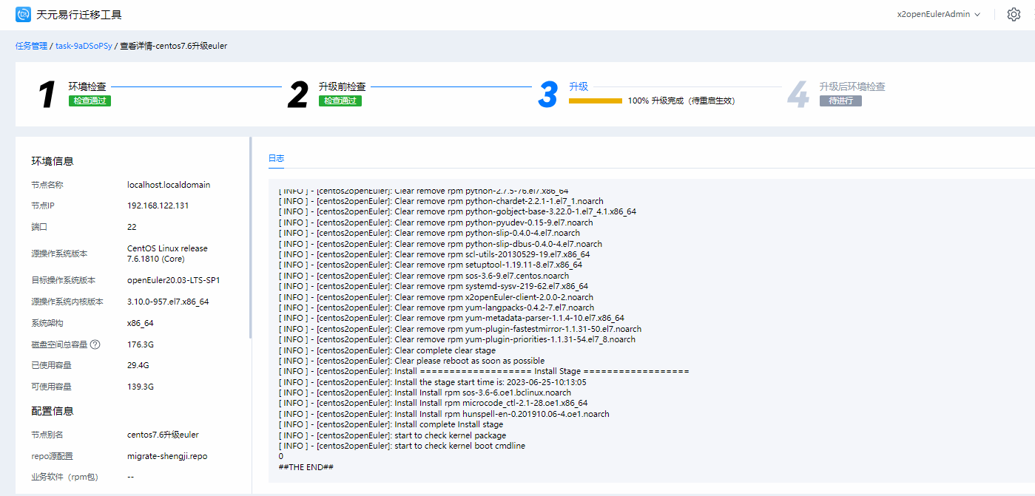Click log line removing yum-plugin-fastestmirror rpm
This screenshot has height=496, width=1035.
460,329
